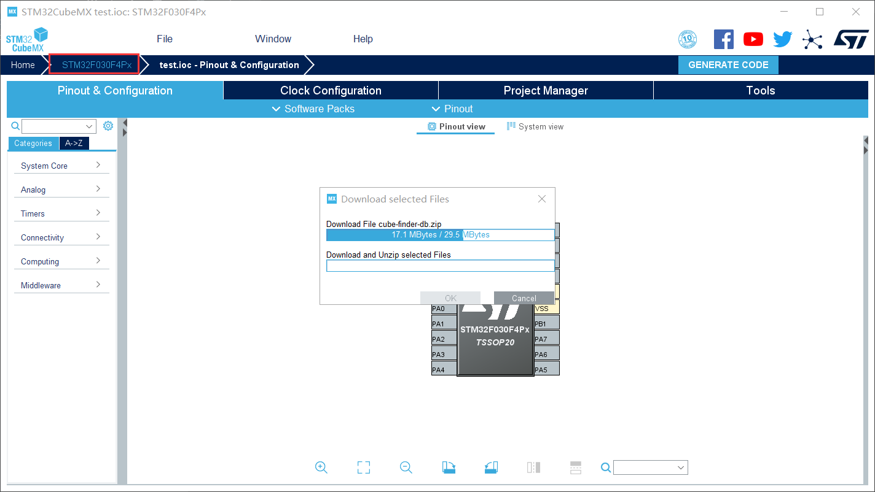Open peripheral search combo box dropdown
Image resolution: width=875 pixels, height=492 pixels.
pos(90,126)
